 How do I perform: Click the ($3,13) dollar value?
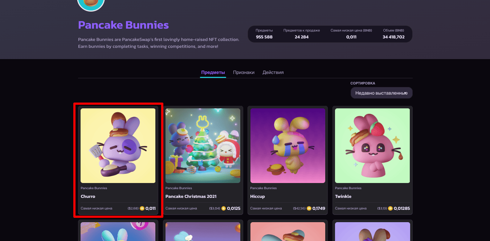[382, 208]
